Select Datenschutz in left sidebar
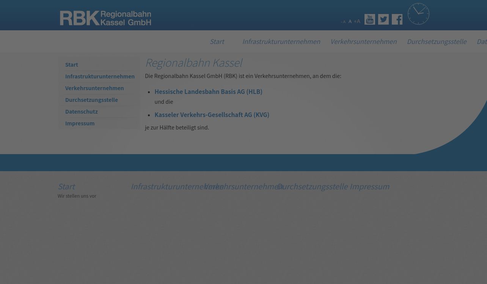Image resolution: width=487 pixels, height=284 pixels. (82, 111)
